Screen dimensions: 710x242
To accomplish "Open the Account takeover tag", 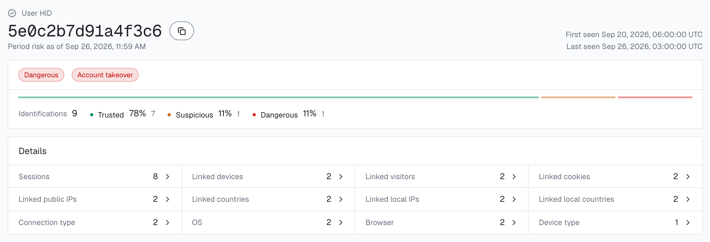I will 105,75.
